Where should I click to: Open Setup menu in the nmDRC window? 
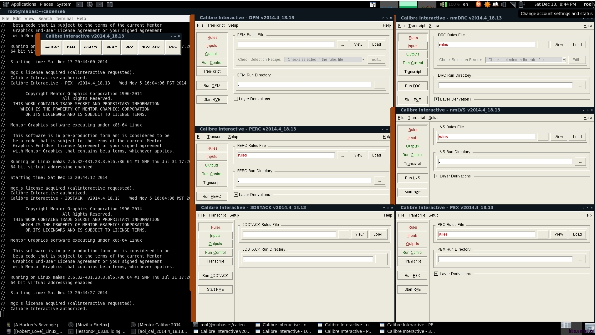434,26
